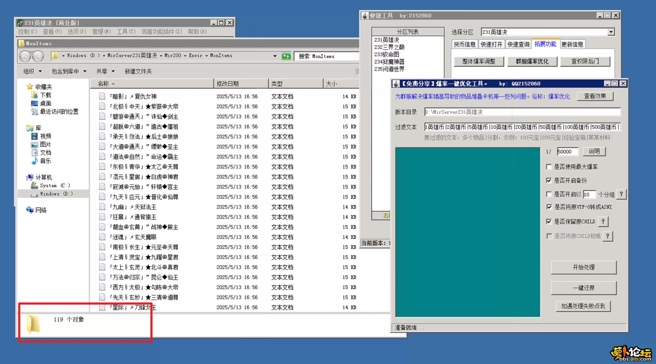Open the 视频 library icon

pyautogui.click(x=34, y=136)
